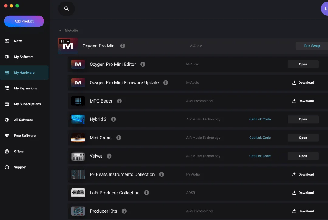The height and width of the screenshot is (220, 328).
Task: Open Velvet
Action: (x=303, y=156)
